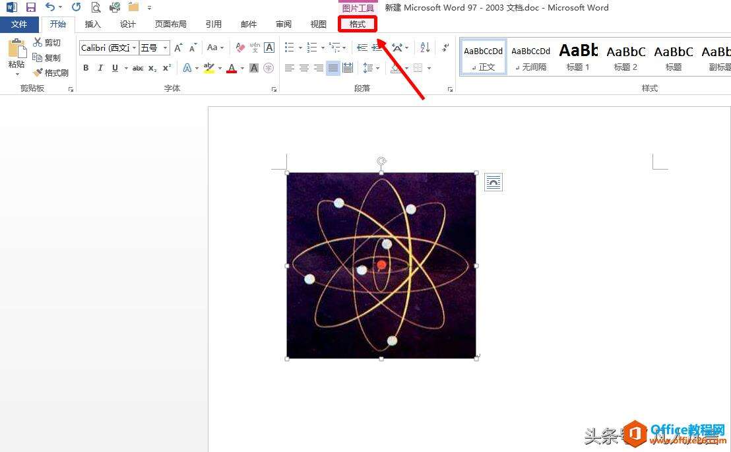This screenshot has width=731, height=452.
Task: Switch to the 视图 (View) tab
Action: tap(319, 24)
